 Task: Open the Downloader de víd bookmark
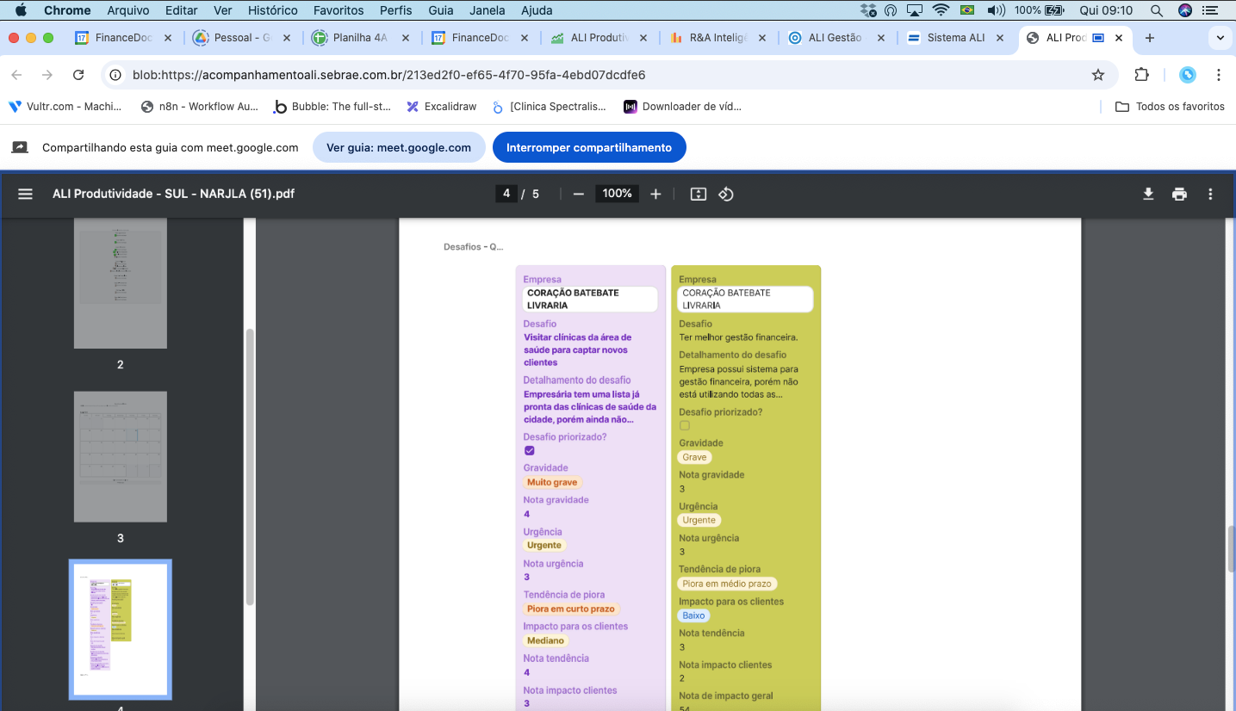click(x=682, y=107)
